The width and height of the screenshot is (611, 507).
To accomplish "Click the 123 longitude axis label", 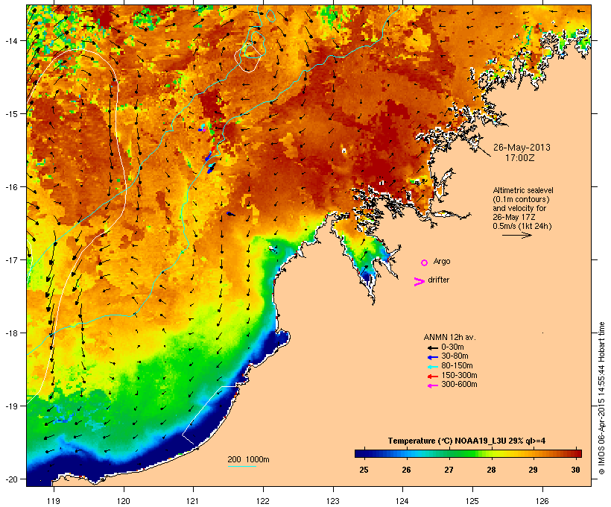I will [333, 501].
